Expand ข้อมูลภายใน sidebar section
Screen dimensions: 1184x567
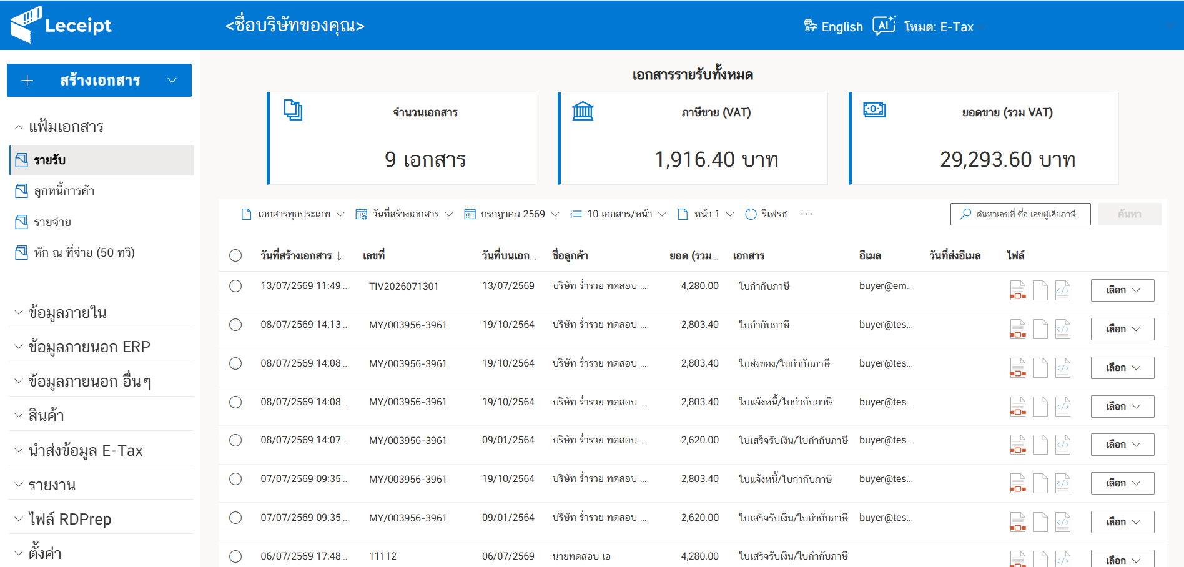(x=101, y=312)
